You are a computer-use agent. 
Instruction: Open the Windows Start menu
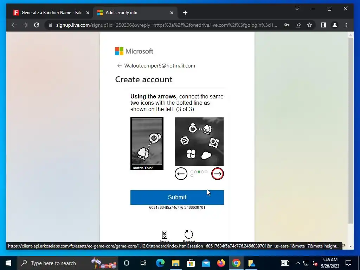(8, 263)
